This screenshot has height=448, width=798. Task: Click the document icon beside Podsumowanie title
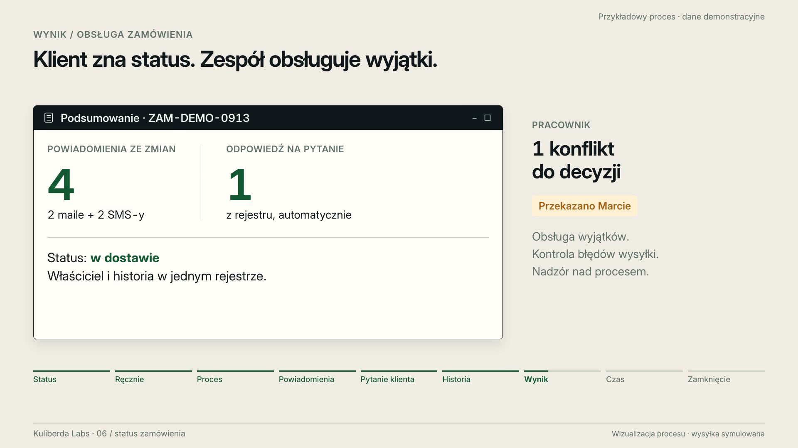point(49,118)
